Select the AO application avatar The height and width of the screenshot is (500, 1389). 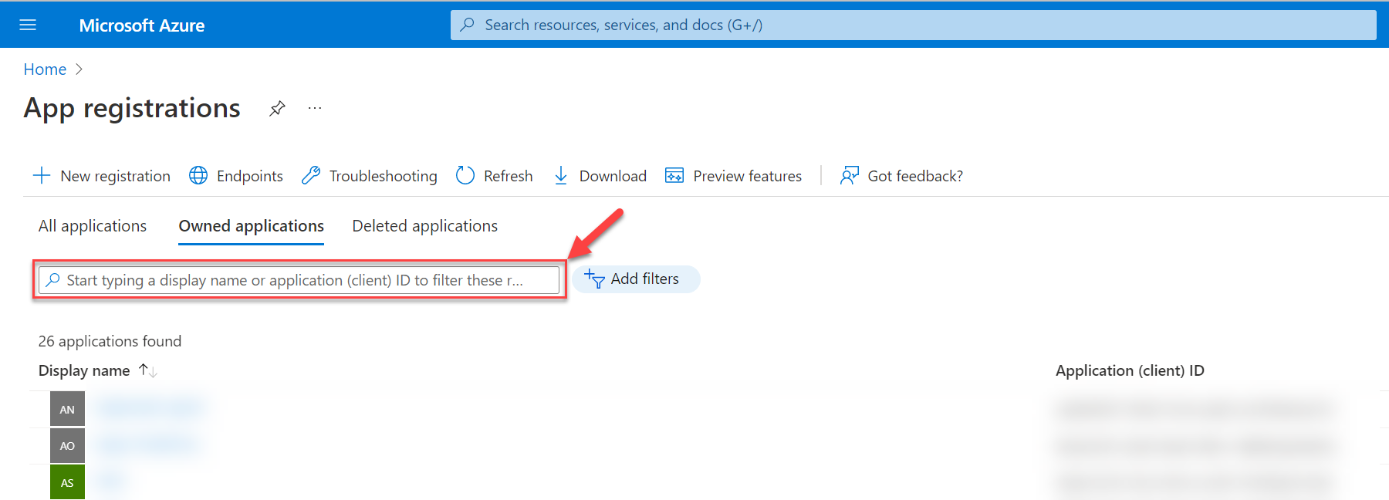[67, 445]
